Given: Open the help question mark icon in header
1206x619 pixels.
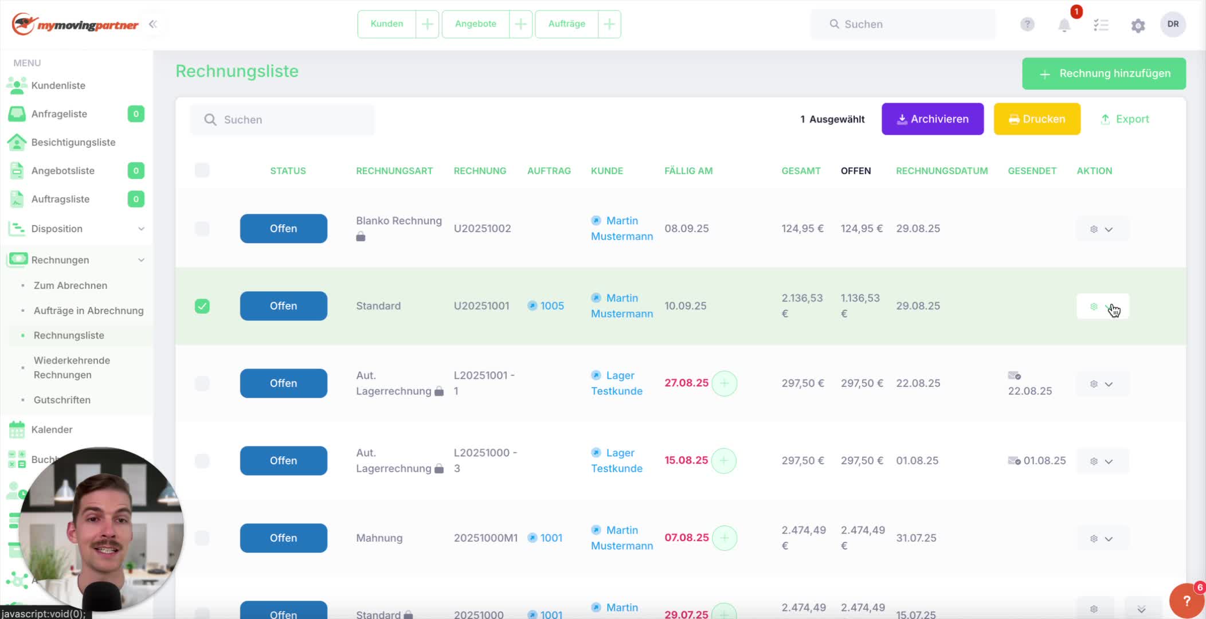Looking at the screenshot, I should (1027, 24).
